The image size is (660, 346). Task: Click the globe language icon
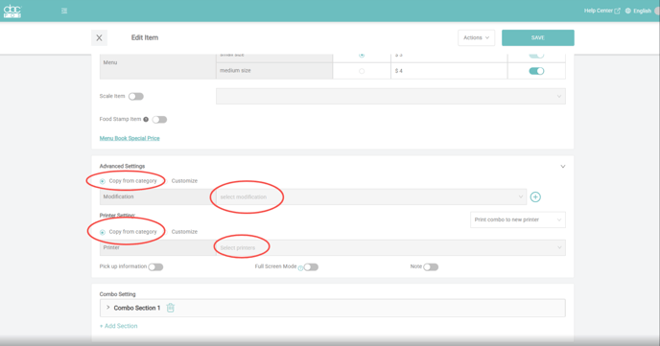628,11
